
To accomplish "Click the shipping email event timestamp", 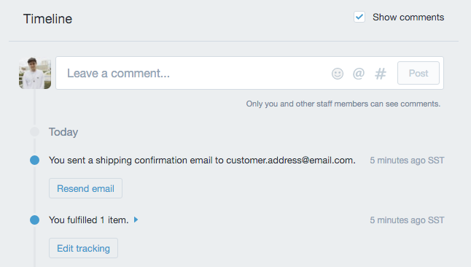I will click(x=407, y=160).
